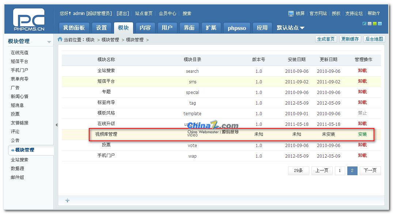
Task: Open the 支持论坛 link
Action: coord(354,14)
